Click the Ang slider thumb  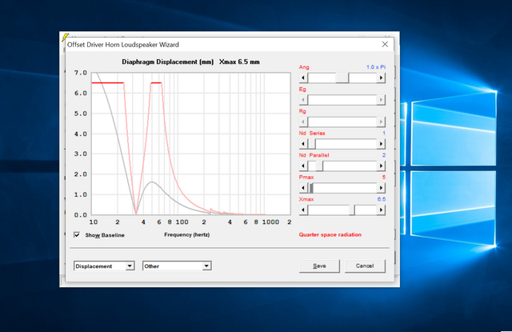(x=342, y=78)
